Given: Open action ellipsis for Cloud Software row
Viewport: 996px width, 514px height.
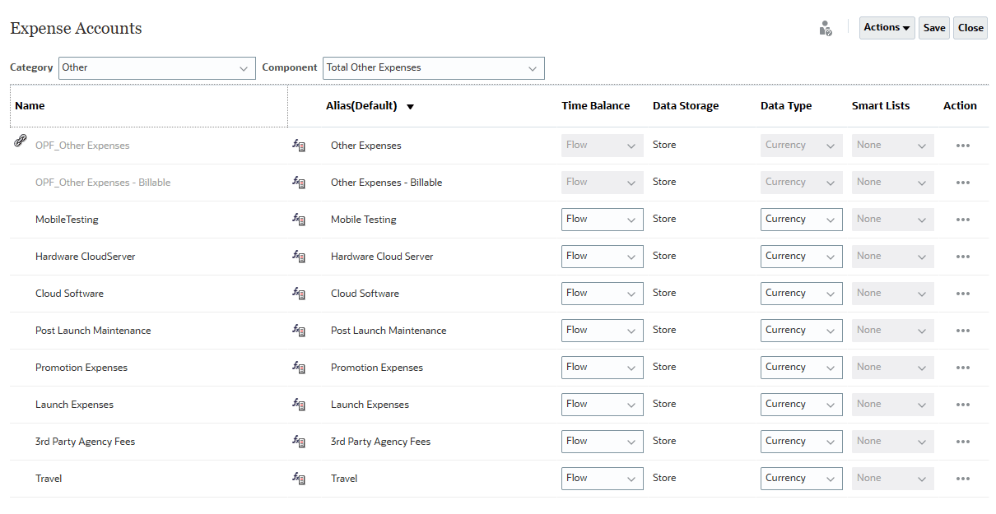Looking at the screenshot, I should click(963, 294).
